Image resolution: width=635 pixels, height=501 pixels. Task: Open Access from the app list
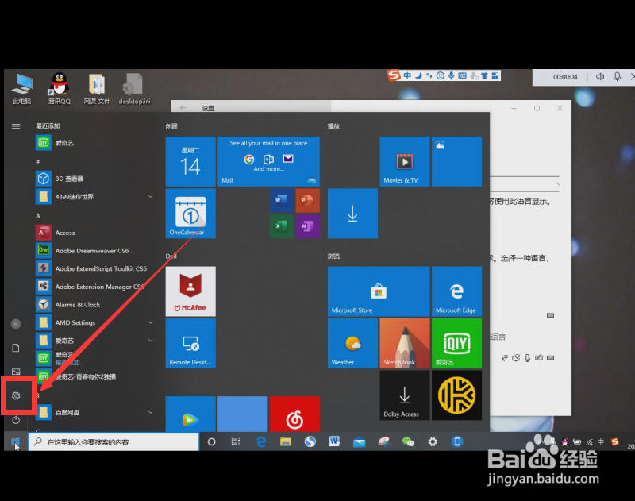click(94, 233)
